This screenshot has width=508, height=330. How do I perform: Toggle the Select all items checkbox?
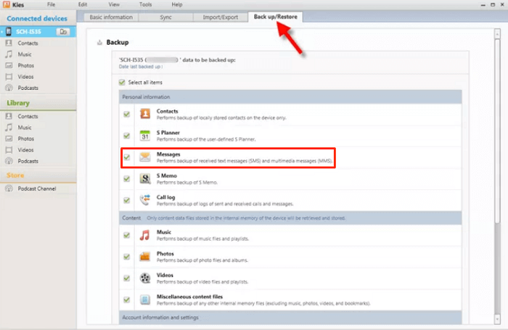122,82
